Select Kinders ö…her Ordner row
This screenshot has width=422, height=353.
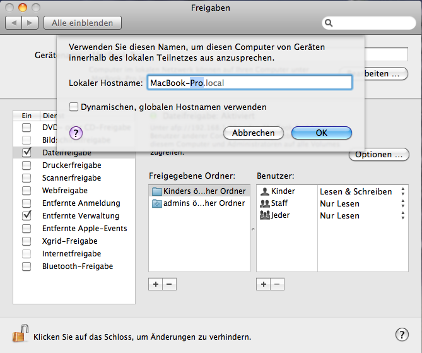point(199,191)
